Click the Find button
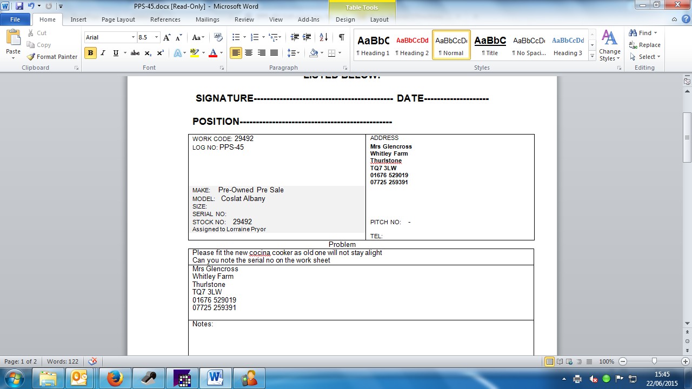 (643, 33)
